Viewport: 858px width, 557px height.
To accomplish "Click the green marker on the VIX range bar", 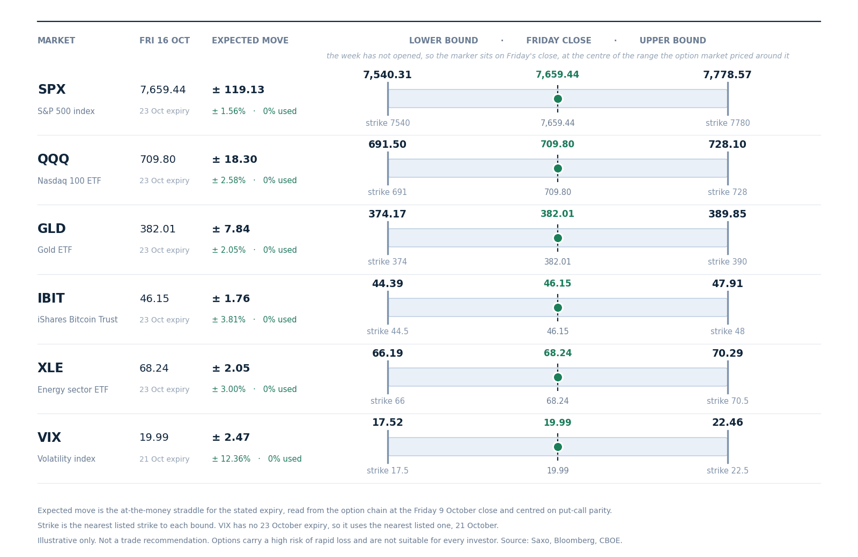I will tap(558, 447).
